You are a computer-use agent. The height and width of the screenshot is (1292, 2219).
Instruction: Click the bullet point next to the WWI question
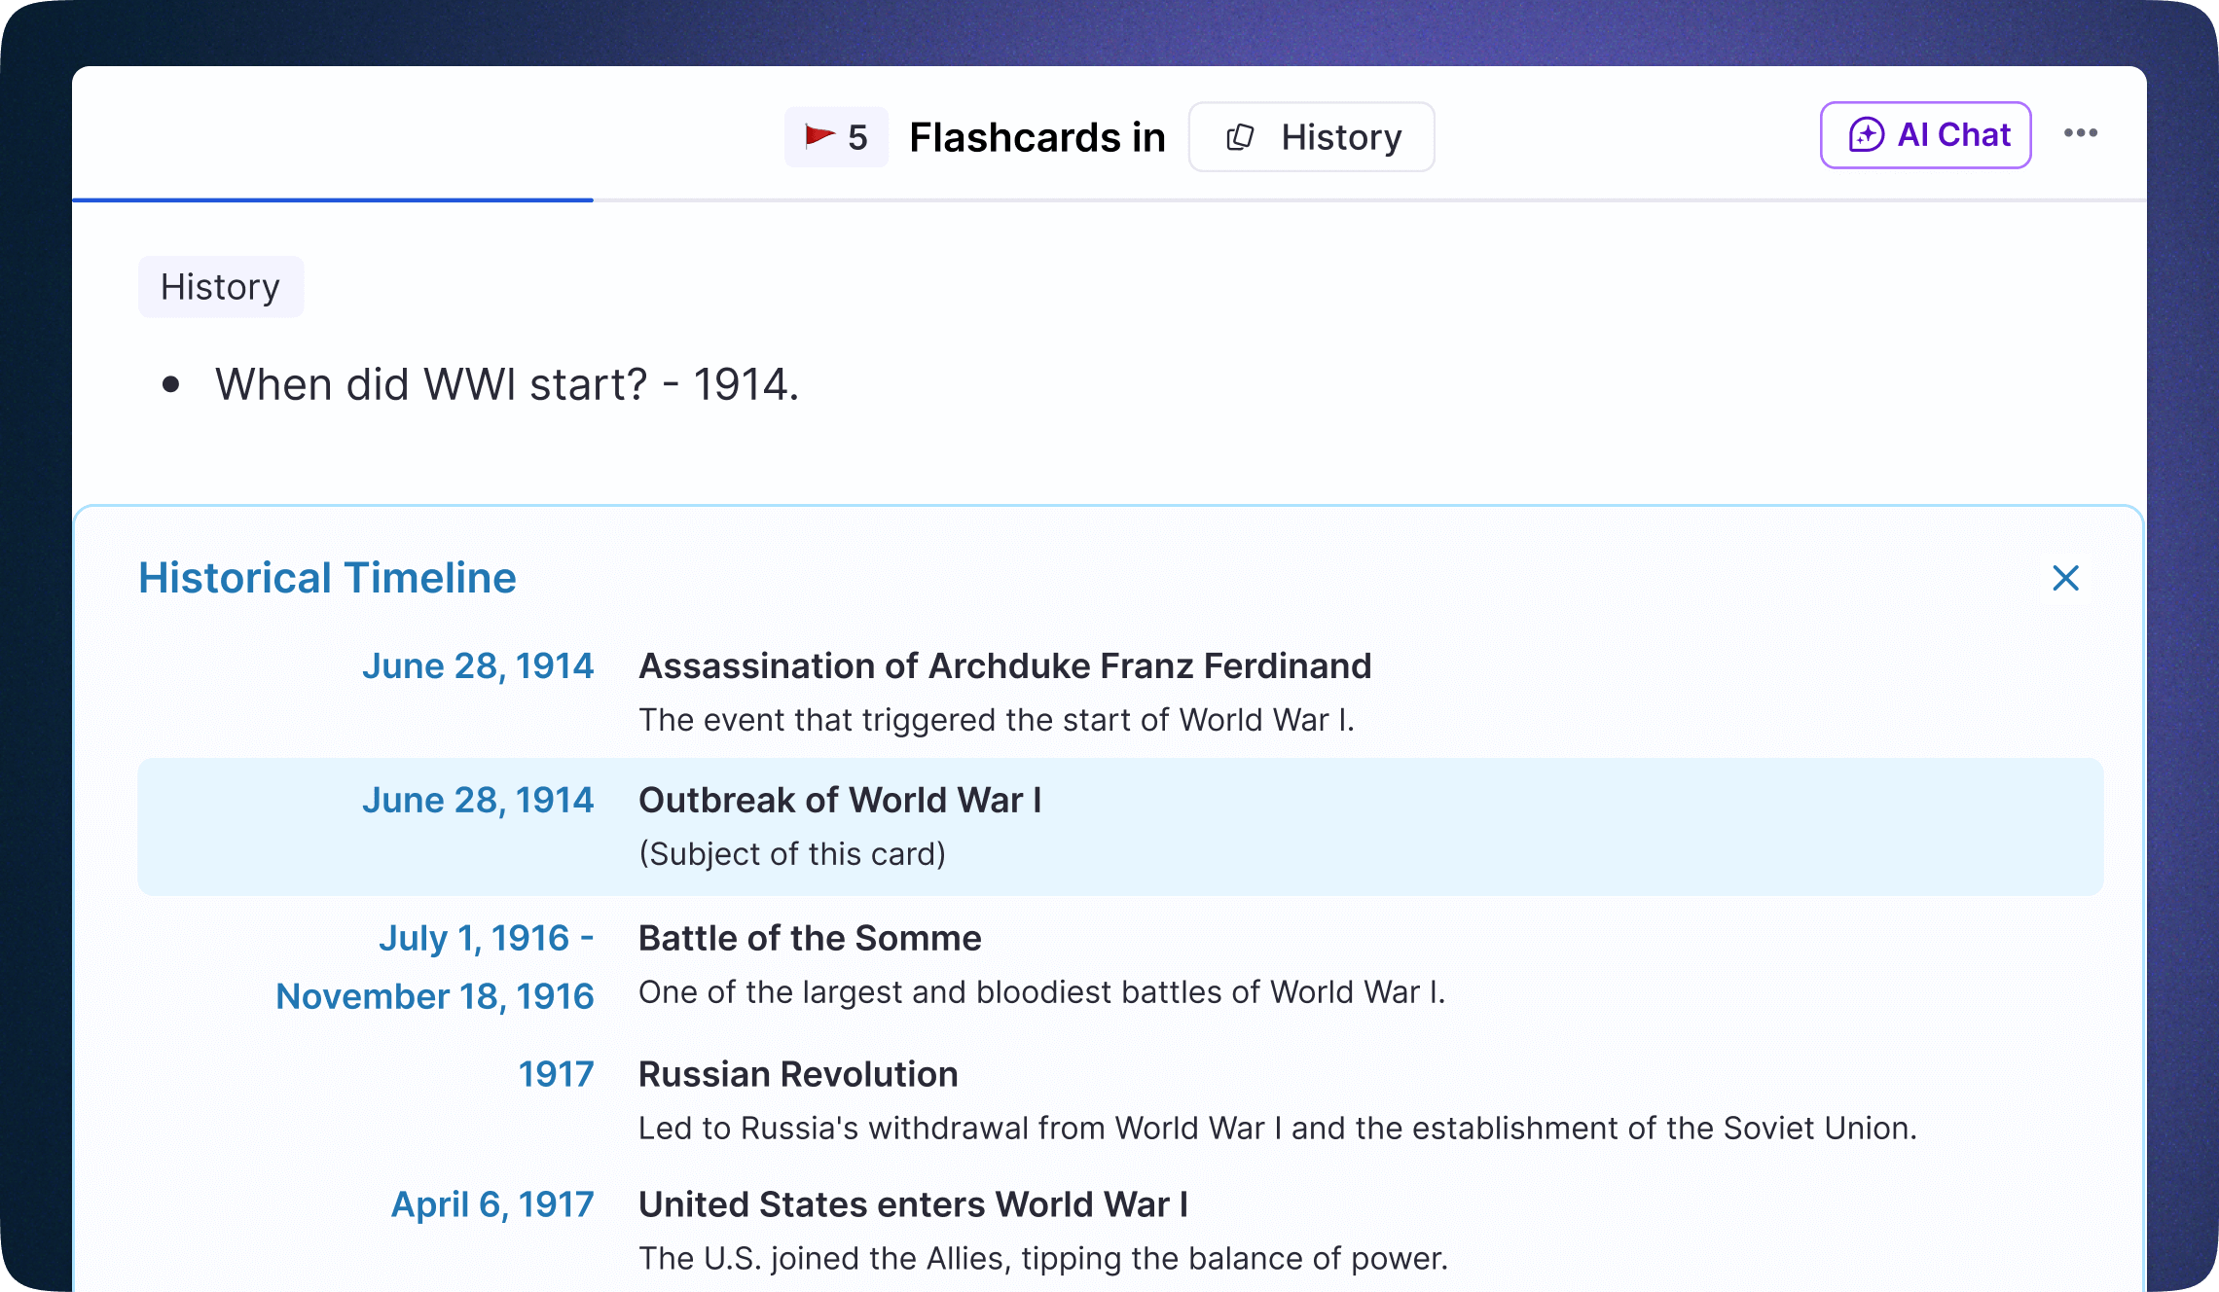point(172,384)
